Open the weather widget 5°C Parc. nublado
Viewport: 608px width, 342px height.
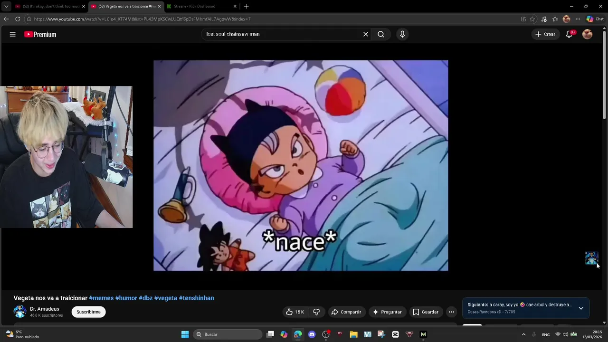pyautogui.click(x=22, y=334)
